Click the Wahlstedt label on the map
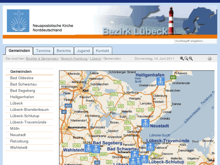This screenshot has width=220, height=165. point(74,150)
